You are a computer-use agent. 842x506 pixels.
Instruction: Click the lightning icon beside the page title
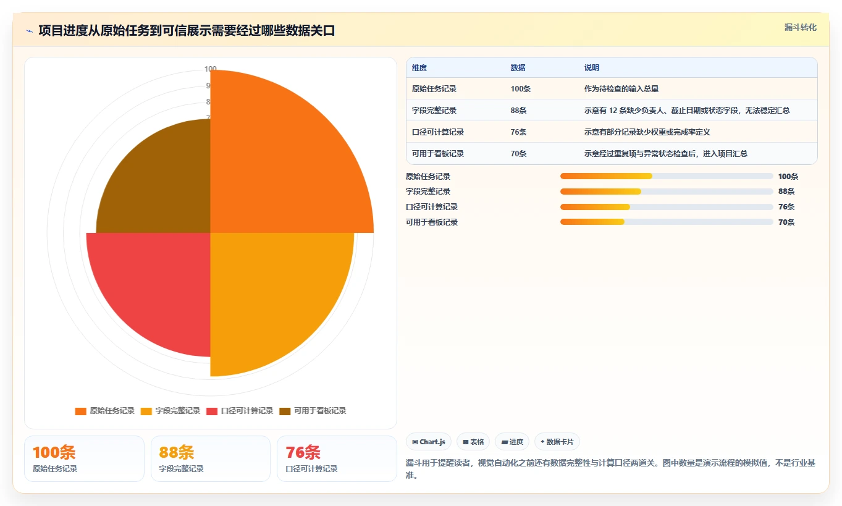pos(29,31)
